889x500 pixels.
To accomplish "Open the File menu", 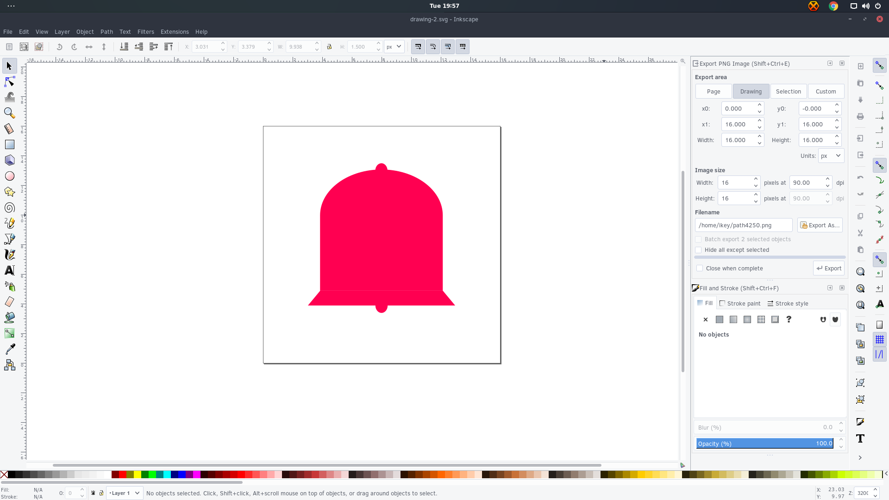I will [8, 32].
